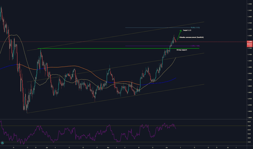Click the 1.09000 price axis label
This screenshot has width=253, height=149.
click(x=250, y=80)
